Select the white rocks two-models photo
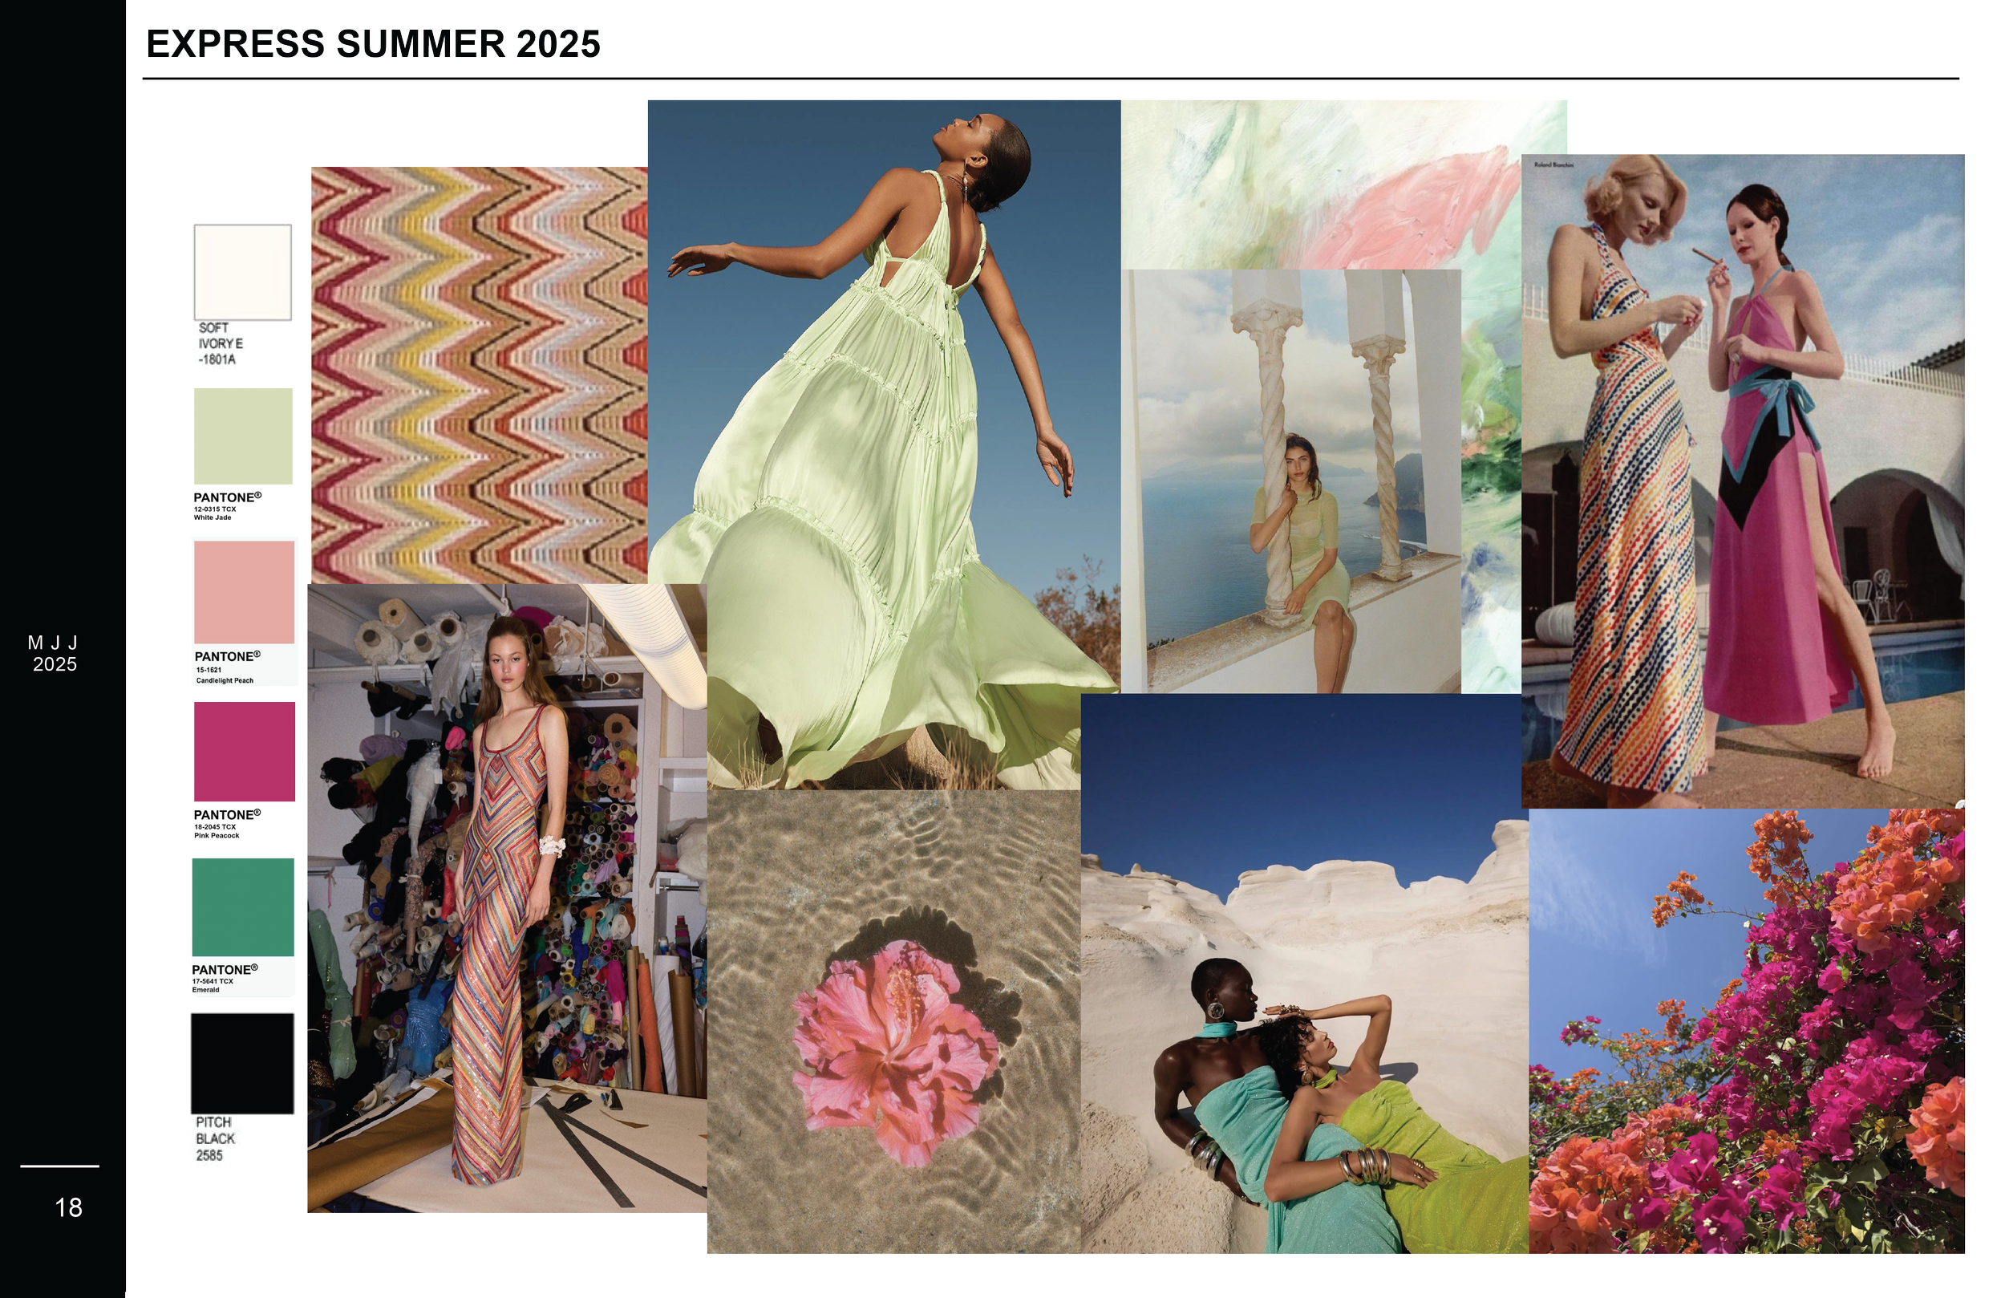Screen dimensions: 2005x1298 [1304, 974]
